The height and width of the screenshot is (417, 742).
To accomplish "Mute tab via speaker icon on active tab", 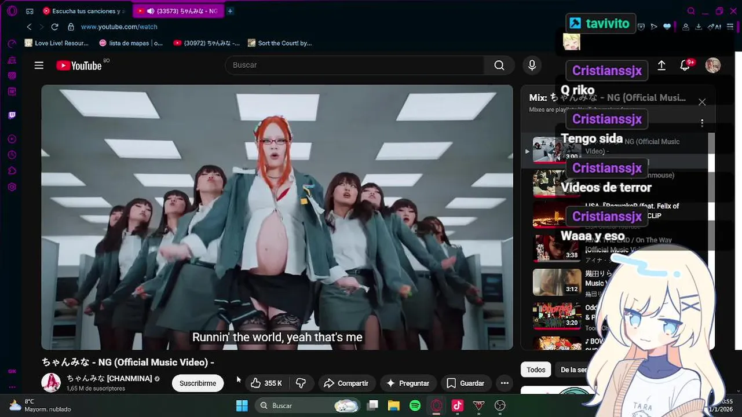I will tap(151, 11).
